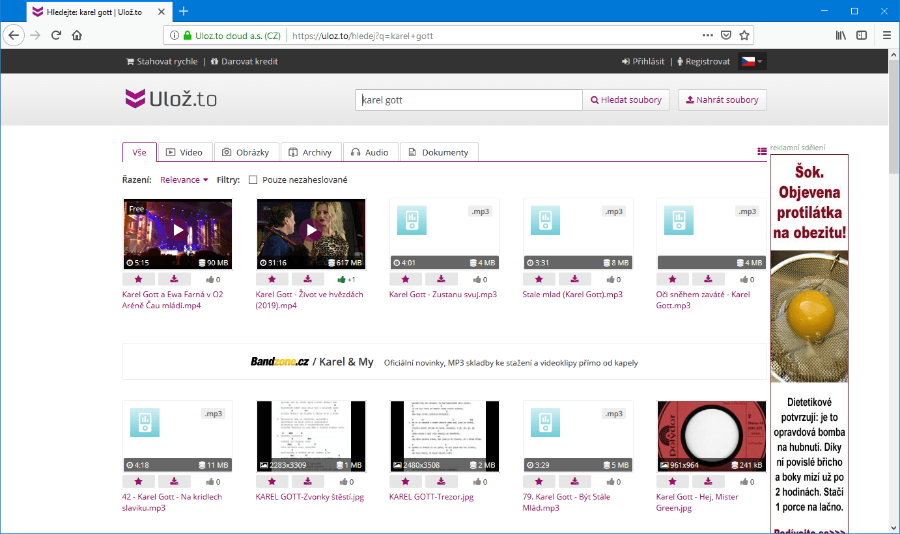Reload the current page
The image size is (900, 534).
[56, 35]
